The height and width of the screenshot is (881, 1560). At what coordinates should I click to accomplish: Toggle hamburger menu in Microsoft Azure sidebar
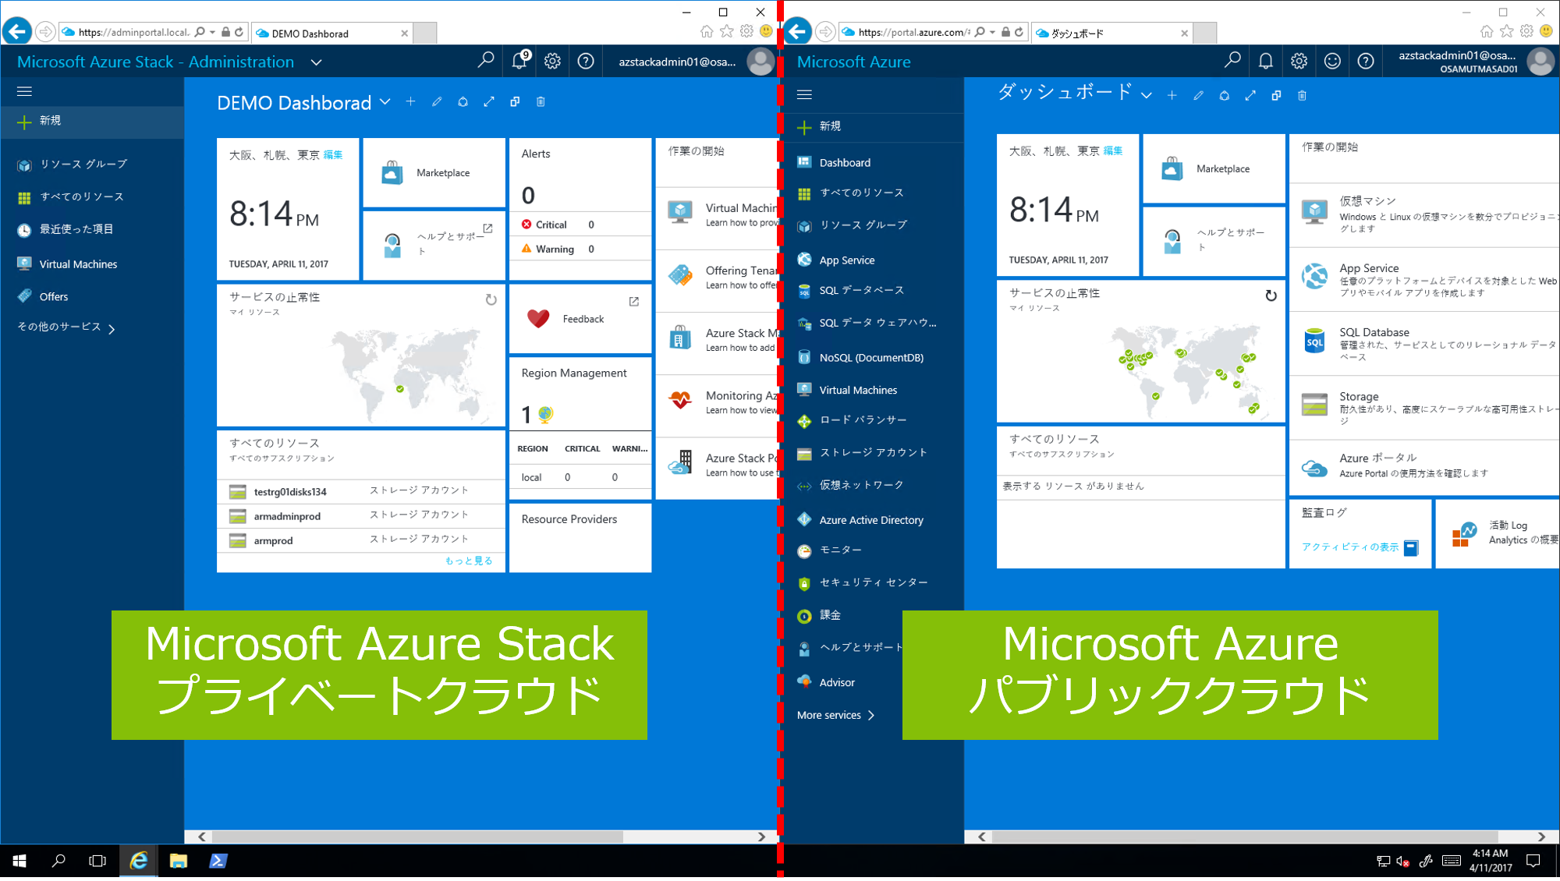(x=804, y=94)
